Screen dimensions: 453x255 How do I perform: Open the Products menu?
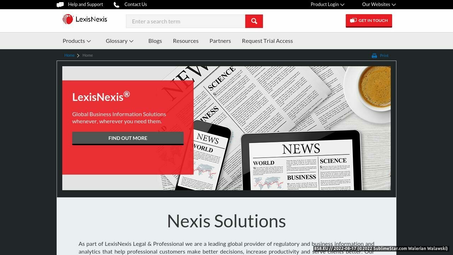click(77, 41)
